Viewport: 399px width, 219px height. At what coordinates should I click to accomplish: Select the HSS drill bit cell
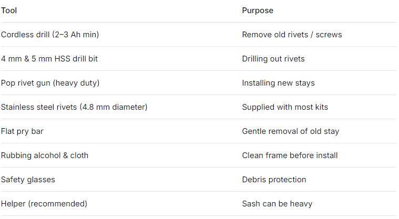click(x=49, y=59)
